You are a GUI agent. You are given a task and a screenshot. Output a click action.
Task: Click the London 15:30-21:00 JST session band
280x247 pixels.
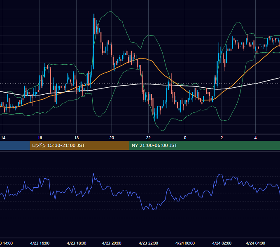(x=79, y=145)
